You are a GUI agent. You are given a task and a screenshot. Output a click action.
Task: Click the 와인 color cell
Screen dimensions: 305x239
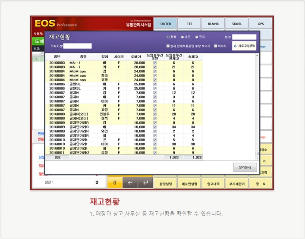104,131
